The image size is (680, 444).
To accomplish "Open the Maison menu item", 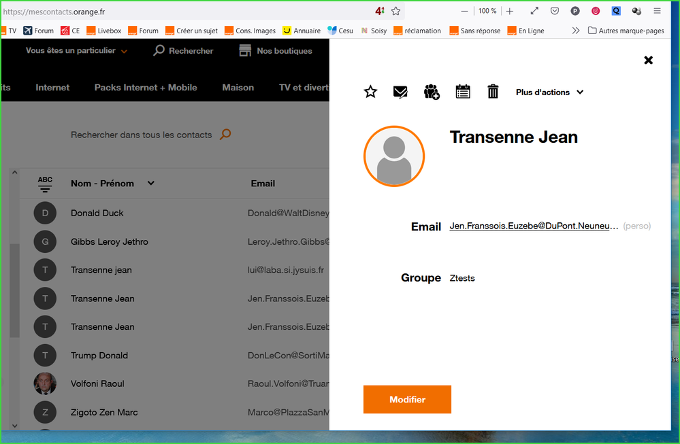I will point(238,88).
